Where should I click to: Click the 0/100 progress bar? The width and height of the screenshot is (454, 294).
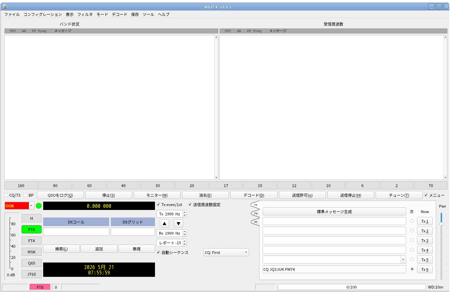(352, 287)
